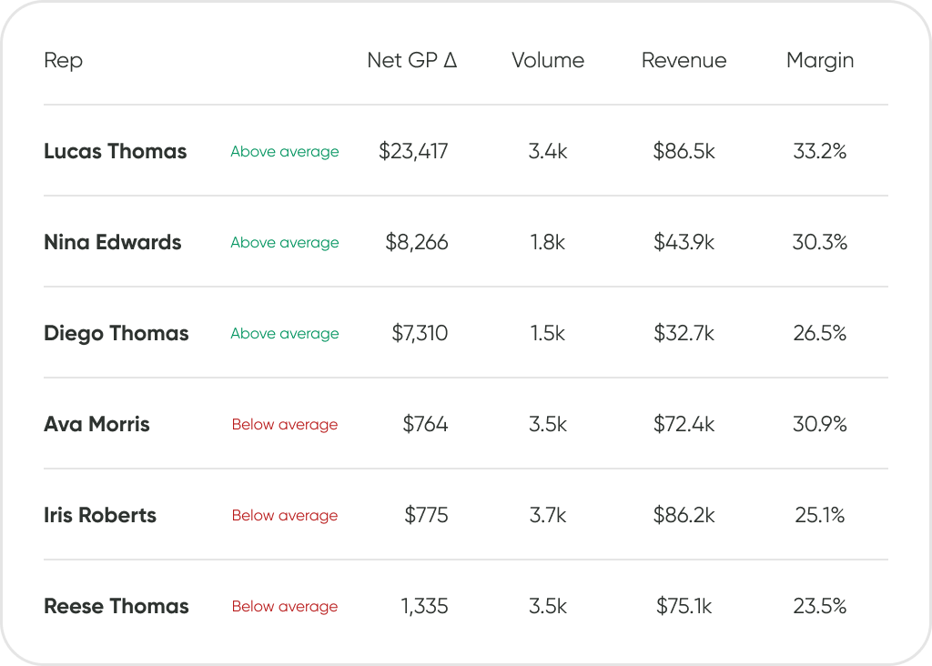
Task: Click the Volume column header
Action: pos(548,60)
